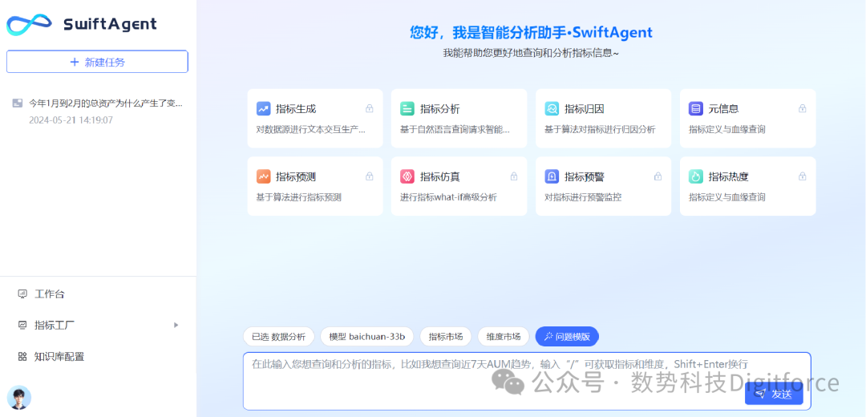
Task: Expand the 指标工厂 submenu arrow
Action: point(176,325)
